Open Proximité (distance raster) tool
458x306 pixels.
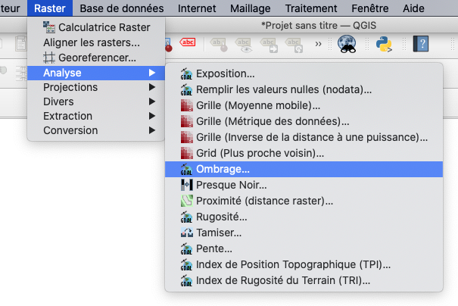tap(264, 201)
